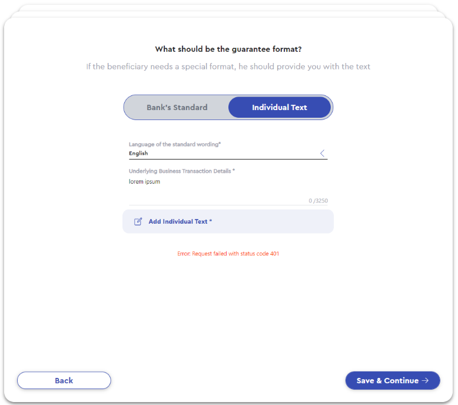
Task: Select the Individual Text format option
Action: (x=280, y=108)
